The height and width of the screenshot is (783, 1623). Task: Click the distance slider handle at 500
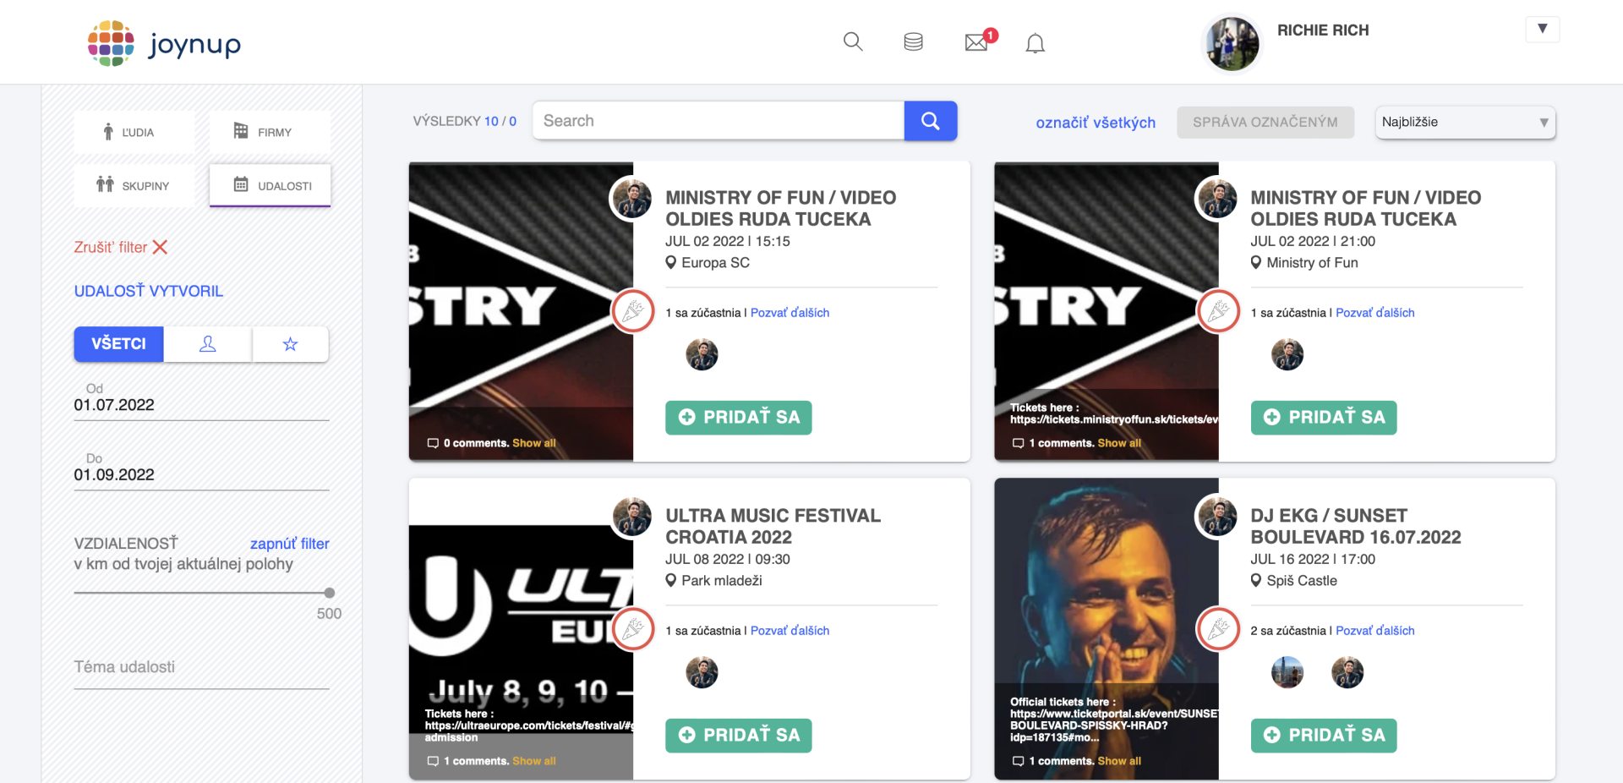[x=330, y=593]
